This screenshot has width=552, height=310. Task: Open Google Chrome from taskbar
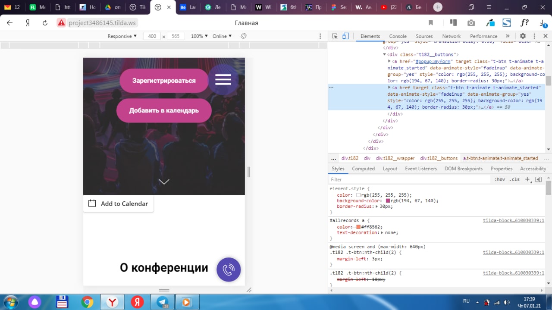click(x=88, y=302)
